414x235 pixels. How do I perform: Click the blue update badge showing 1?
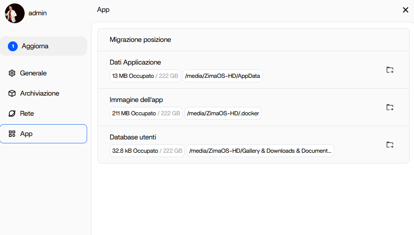13,46
